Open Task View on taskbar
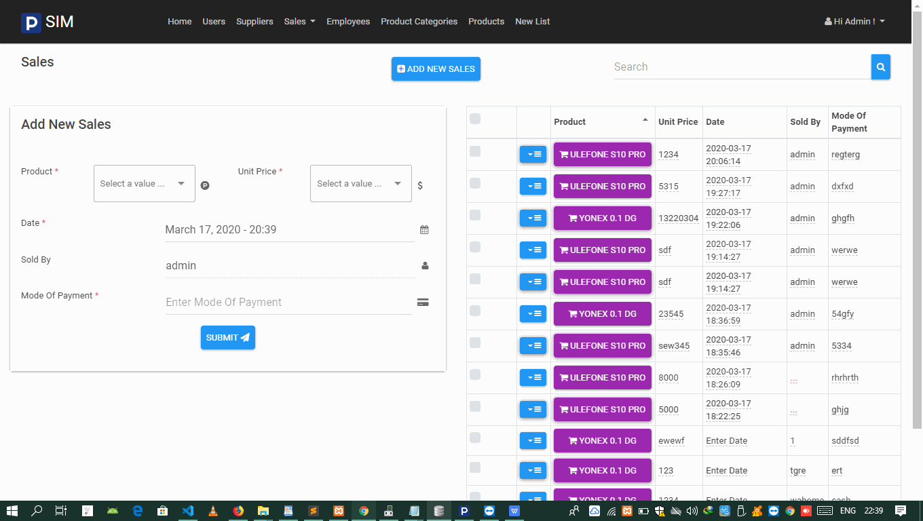This screenshot has height=521, width=923. pos(62,511)
